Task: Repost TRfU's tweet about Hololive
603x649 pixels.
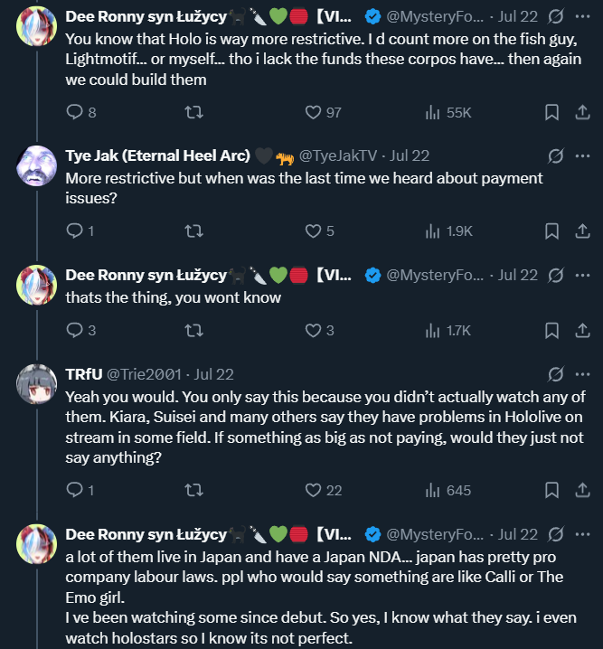Action: coord(193,490)
